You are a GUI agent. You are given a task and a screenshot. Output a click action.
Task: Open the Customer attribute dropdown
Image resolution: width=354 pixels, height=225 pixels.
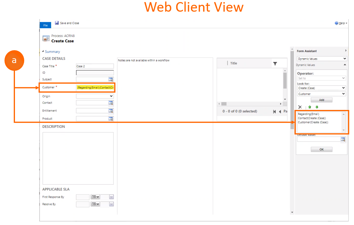tap(321, 94)
